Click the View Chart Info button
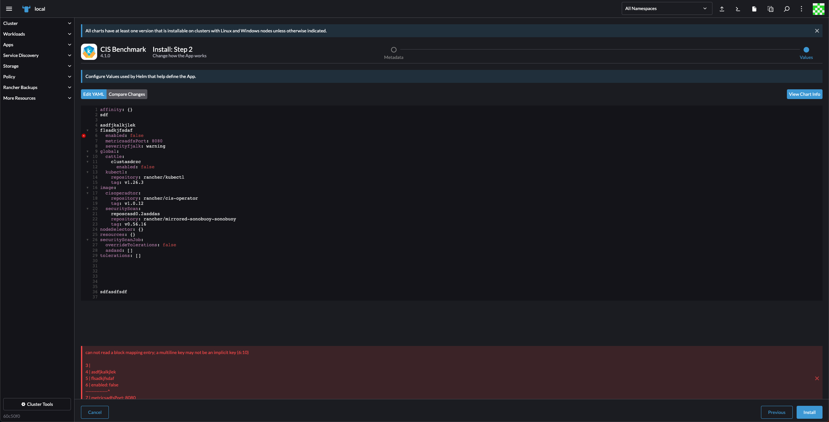 [804, 94]
